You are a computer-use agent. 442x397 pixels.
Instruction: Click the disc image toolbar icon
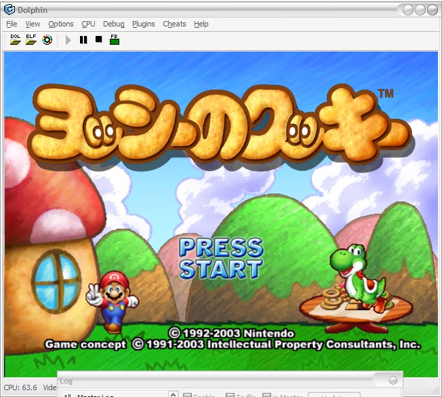[x=47, y=40]
